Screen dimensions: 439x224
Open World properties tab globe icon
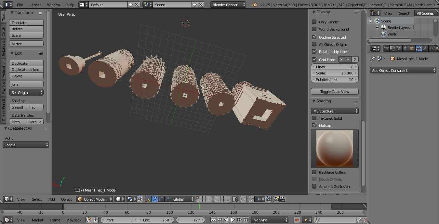(x=406, y=48)
